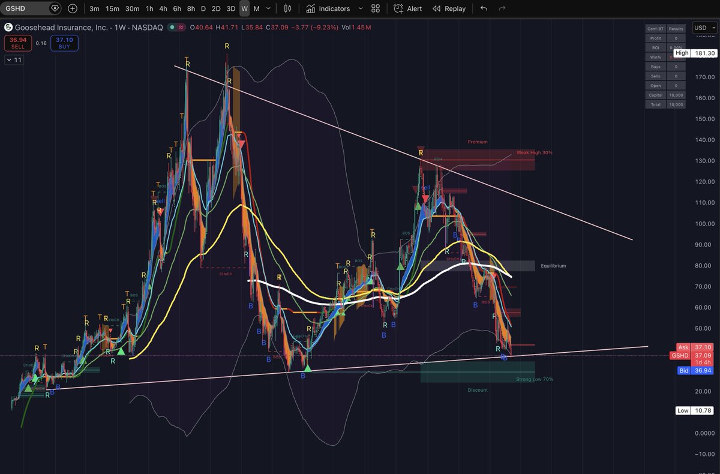720x474 pixels.
Task: Click the Strong Low 70% label
Action: [x=534, y=379]
